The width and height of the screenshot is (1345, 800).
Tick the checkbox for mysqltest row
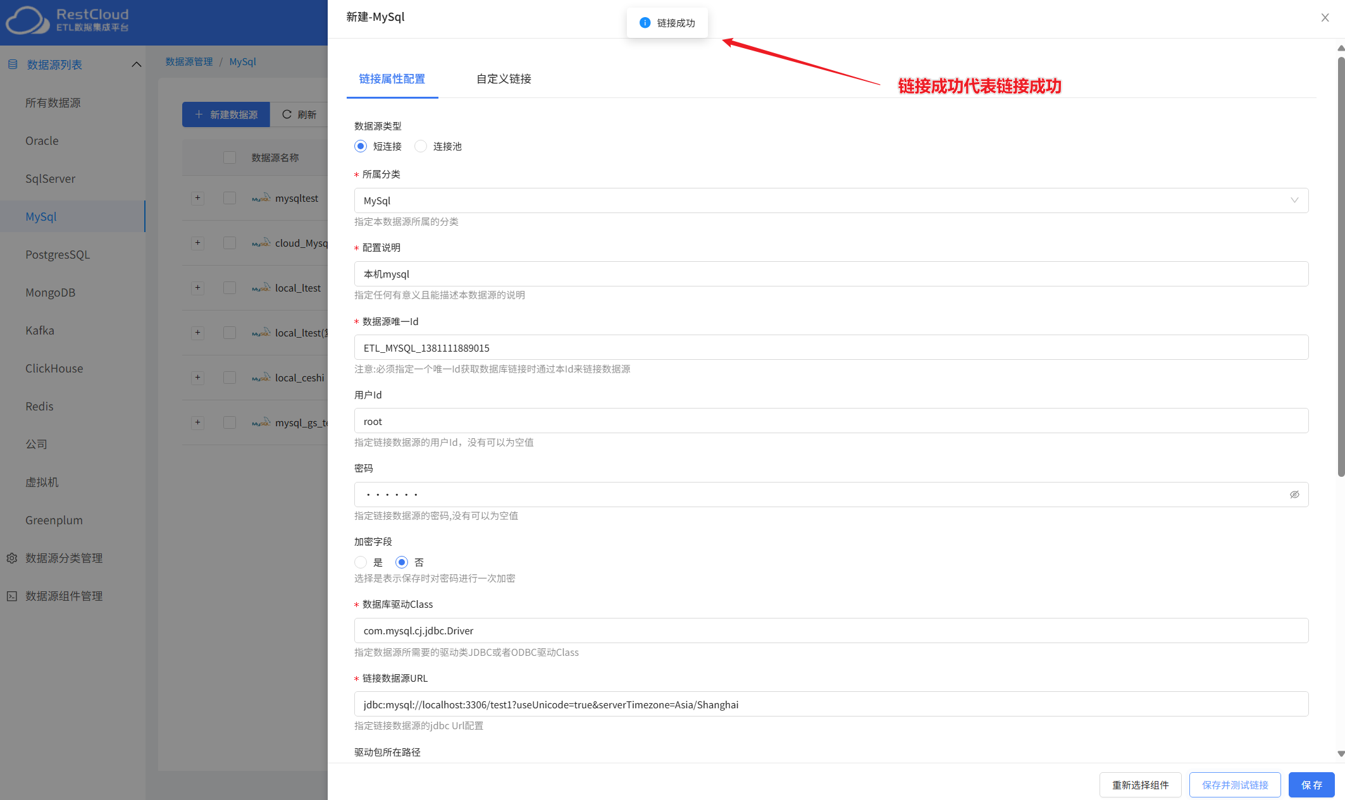coord(230,198)
